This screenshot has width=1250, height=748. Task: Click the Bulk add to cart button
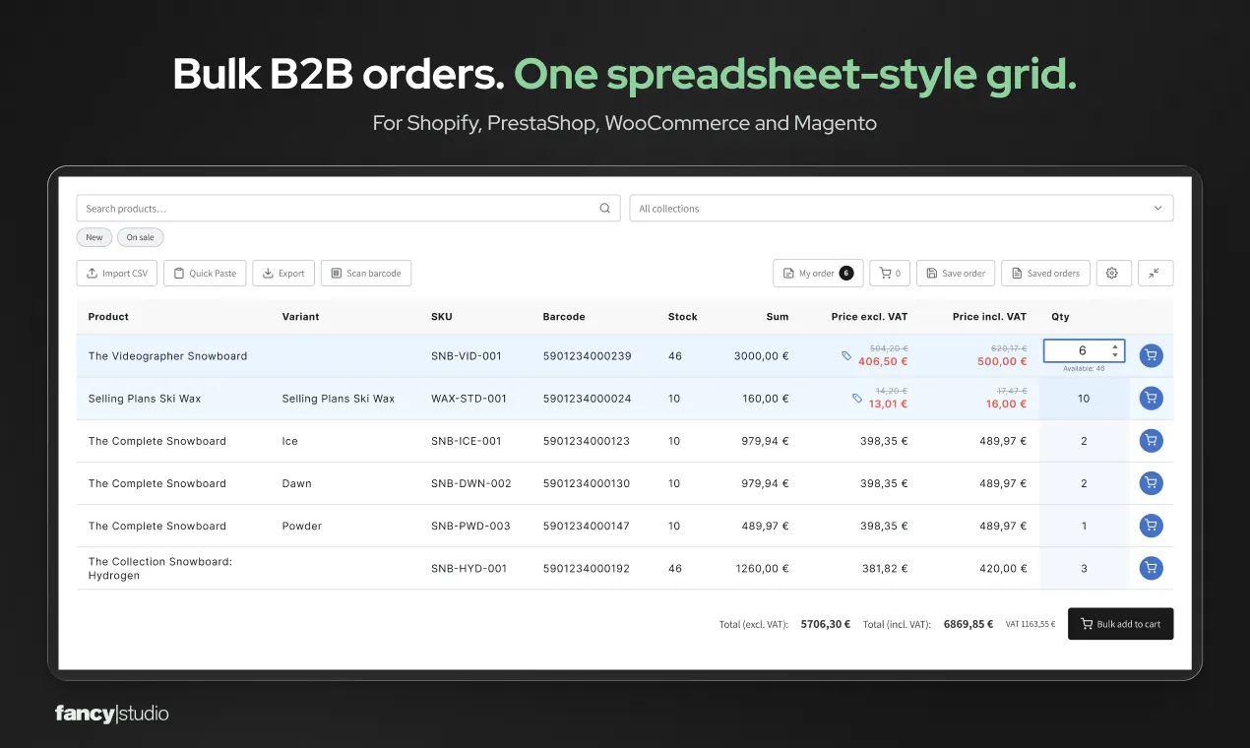(1120, 624)
